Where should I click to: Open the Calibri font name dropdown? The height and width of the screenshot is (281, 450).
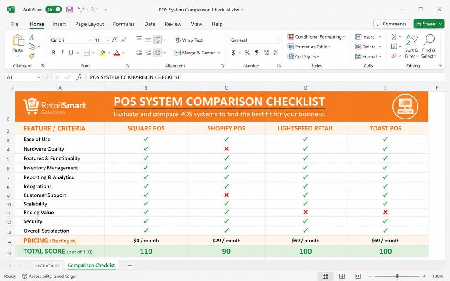coord(91,40)
